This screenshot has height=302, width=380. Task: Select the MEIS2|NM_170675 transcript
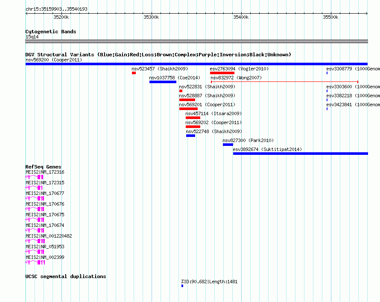(x=45, y=215)
